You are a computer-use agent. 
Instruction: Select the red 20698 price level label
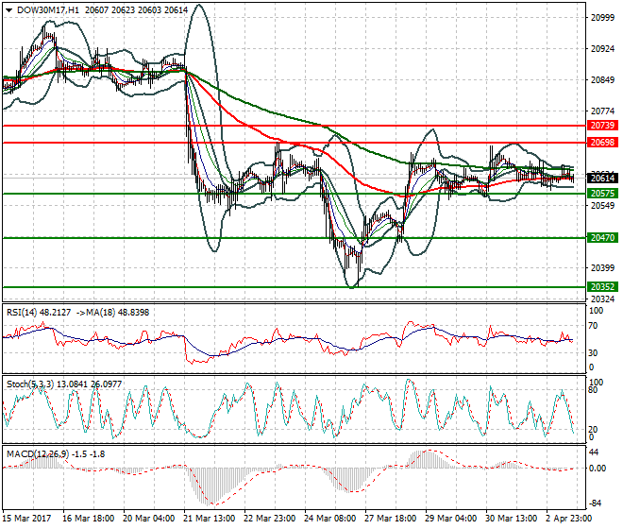point(601,143)
